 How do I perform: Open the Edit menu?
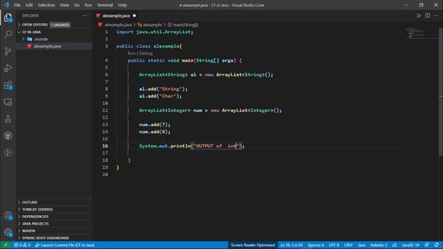[x=29, y=5]
